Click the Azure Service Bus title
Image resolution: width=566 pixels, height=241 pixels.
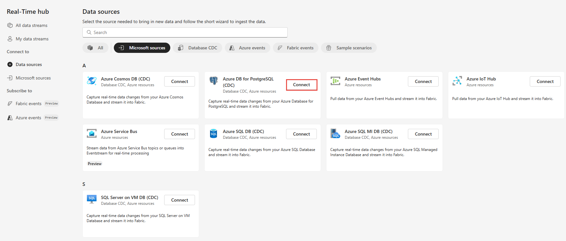[x=119, y=131]
